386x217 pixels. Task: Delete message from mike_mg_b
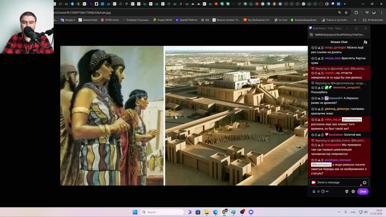[322, 120]
